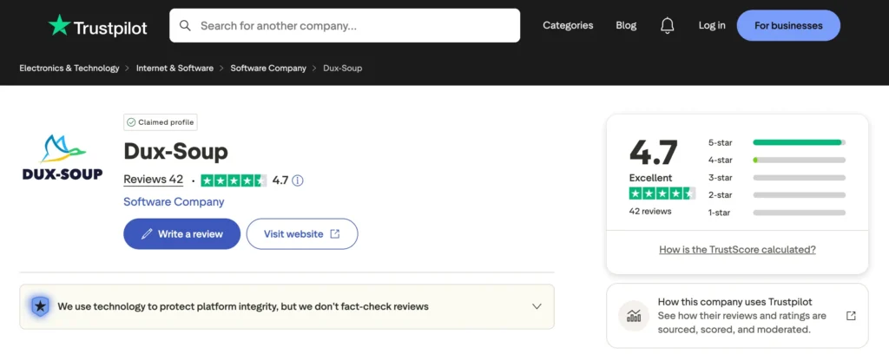
Task: Click the Dux-Soup company logo
Action: pos(63,157)
